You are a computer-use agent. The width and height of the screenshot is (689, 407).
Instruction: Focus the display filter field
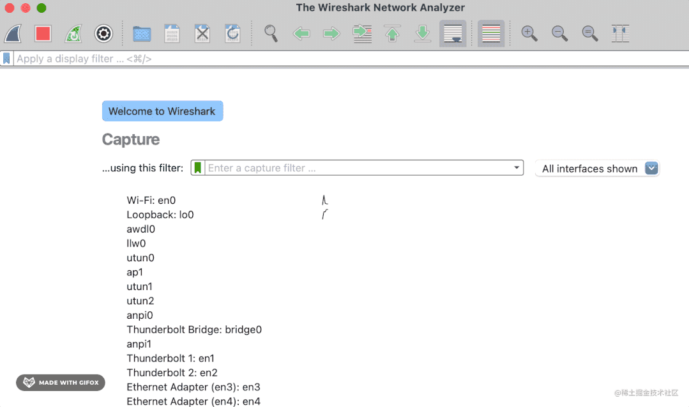click(x=351, y=58)
